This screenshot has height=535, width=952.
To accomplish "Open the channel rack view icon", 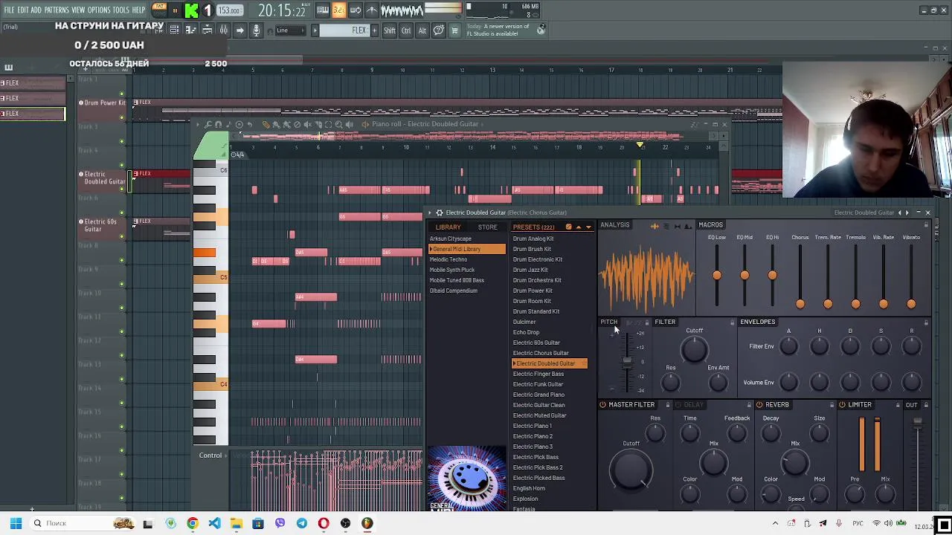I will [207, 30].
